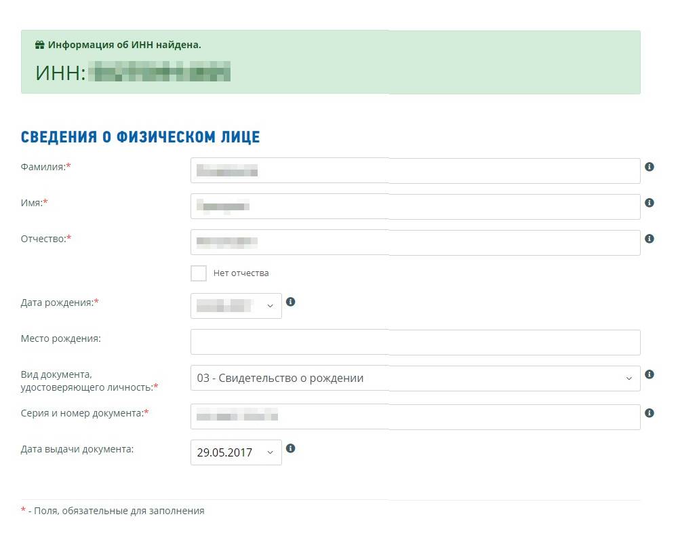Click the Фамилия input field
Image resolution: width=678 pixels, height=544 pixels.
coord(415,171)
